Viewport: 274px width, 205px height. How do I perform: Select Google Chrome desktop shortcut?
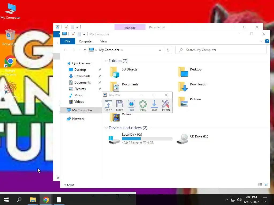click(10, 66)
